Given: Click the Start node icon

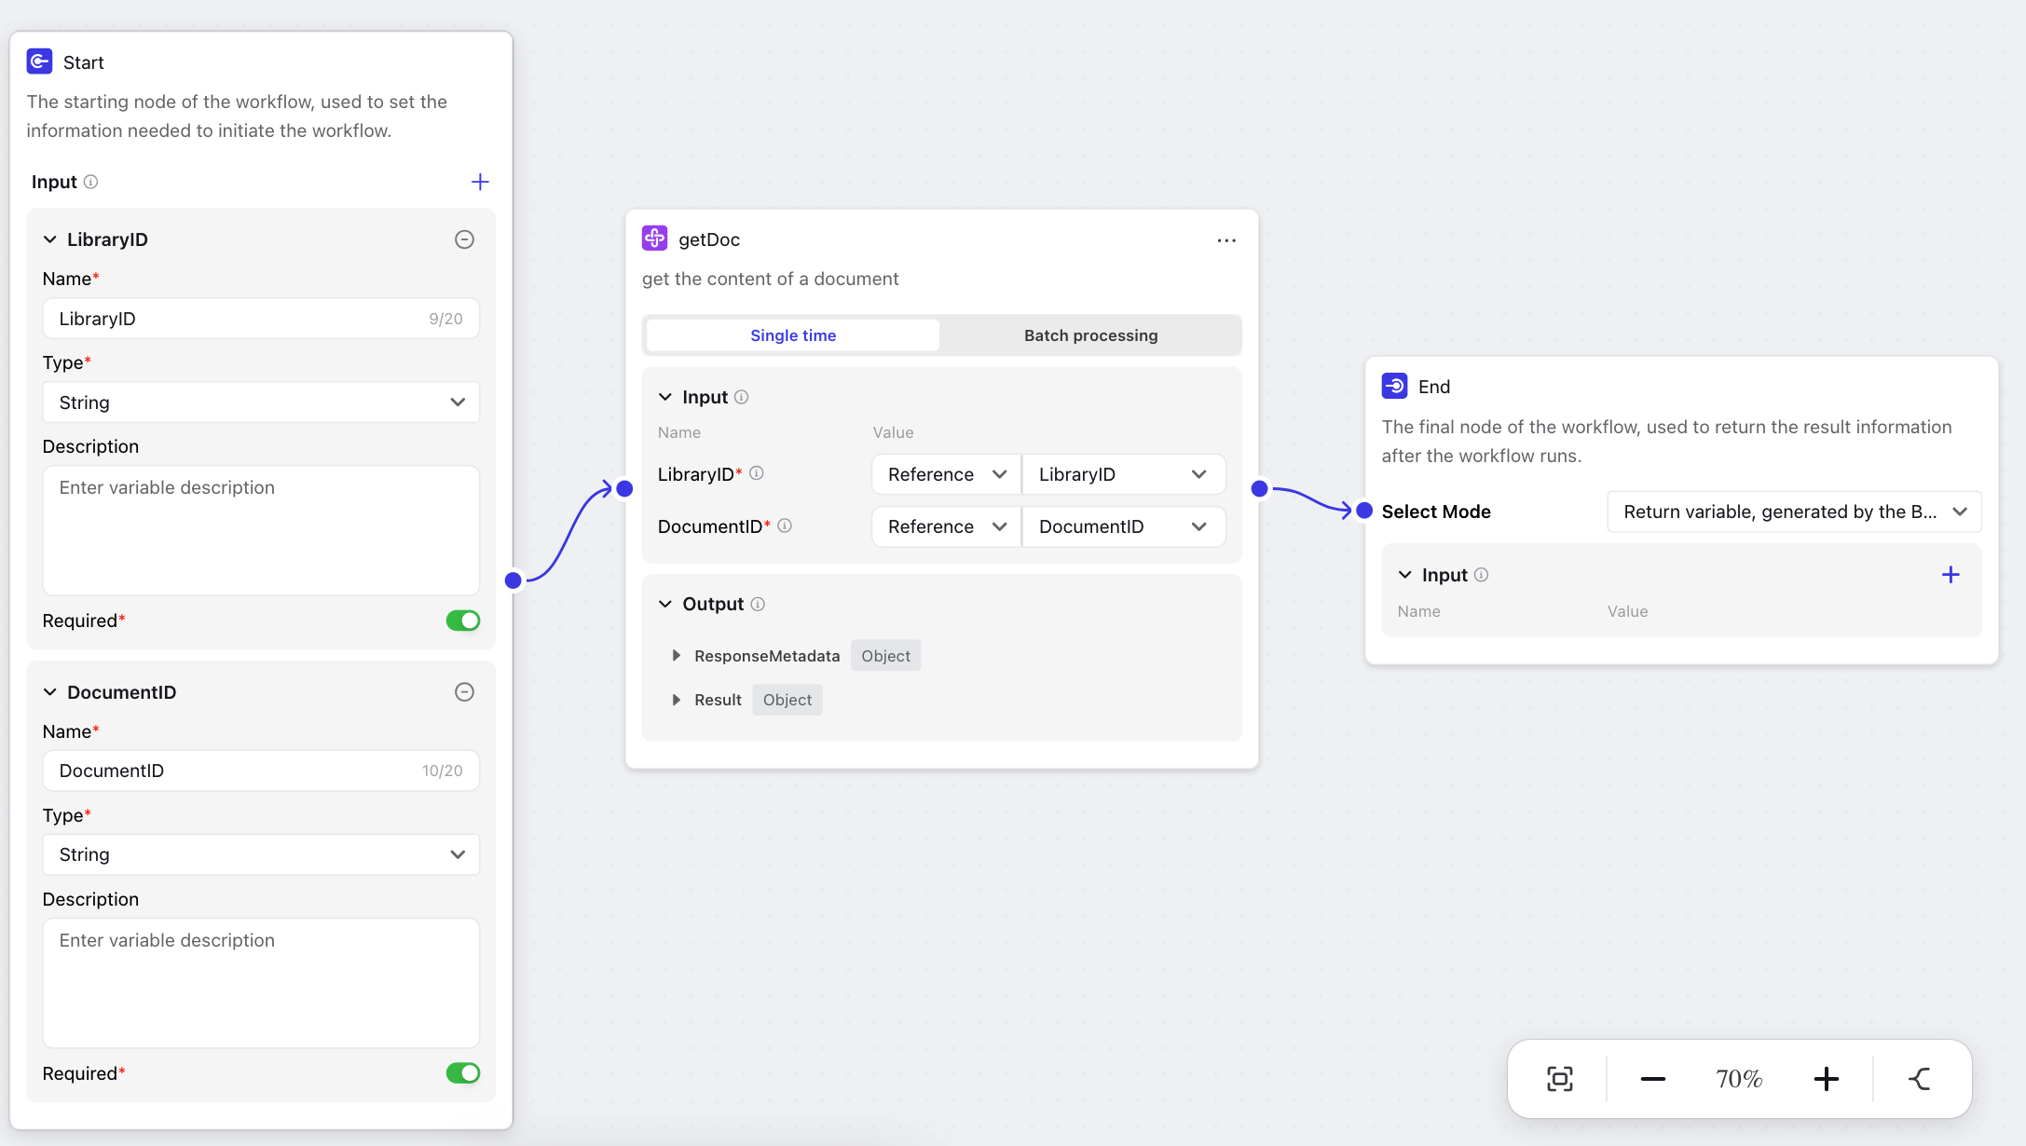Looking at the screenshot, I should 39,61.
